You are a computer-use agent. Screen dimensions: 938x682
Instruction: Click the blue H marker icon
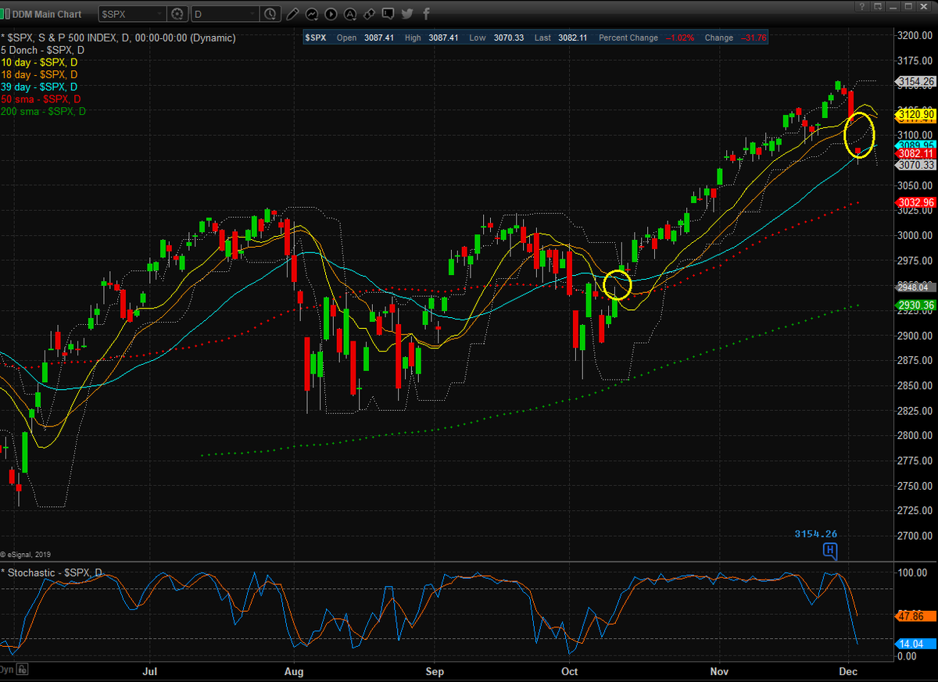click(830, 552)
